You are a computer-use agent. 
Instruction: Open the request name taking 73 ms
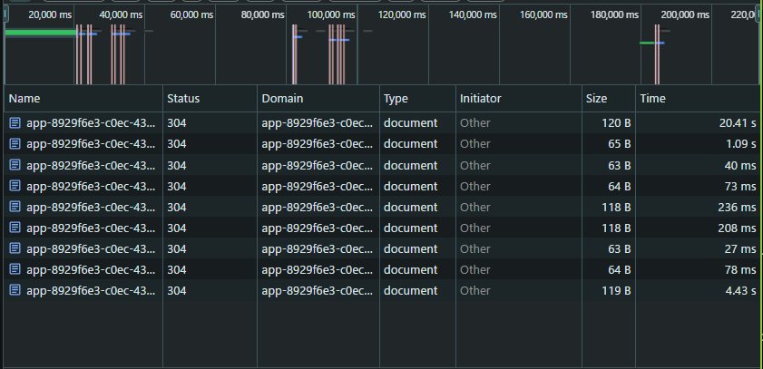pyautogui.click(x=91, y=186)
